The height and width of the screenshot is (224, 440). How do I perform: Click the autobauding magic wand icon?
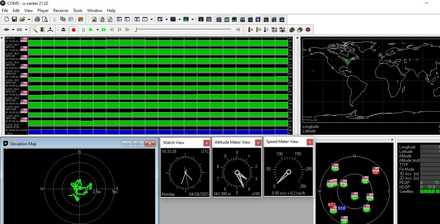click(x=35, y=30)
